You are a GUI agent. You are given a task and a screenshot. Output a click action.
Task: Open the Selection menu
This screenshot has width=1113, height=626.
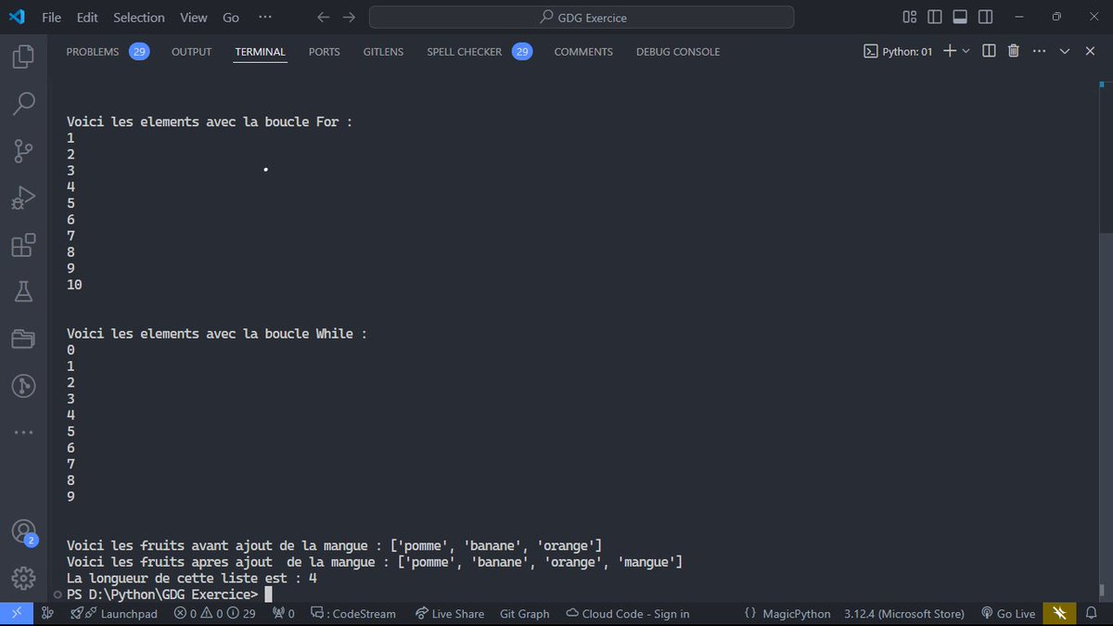coord(139,18)
